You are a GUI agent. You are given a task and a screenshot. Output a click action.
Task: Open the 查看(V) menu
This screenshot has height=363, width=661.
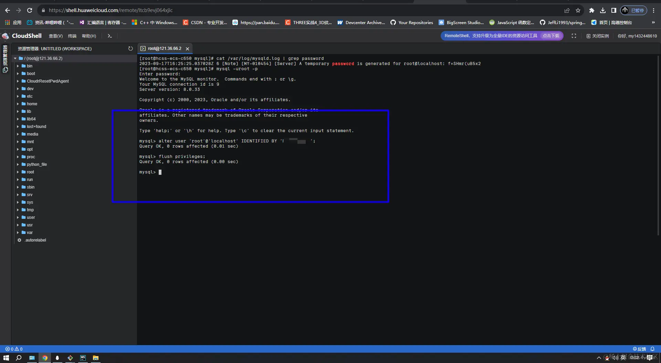point(56,36)
